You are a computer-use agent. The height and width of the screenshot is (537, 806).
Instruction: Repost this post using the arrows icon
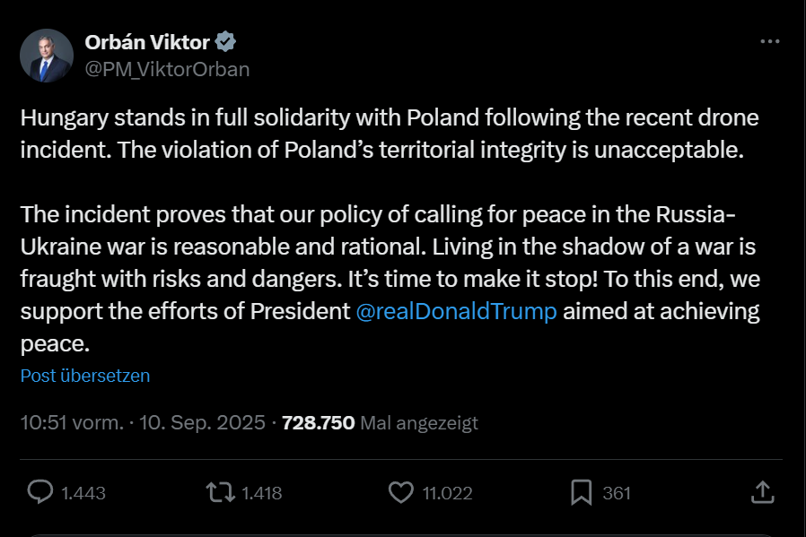click(x=219, y=492)
